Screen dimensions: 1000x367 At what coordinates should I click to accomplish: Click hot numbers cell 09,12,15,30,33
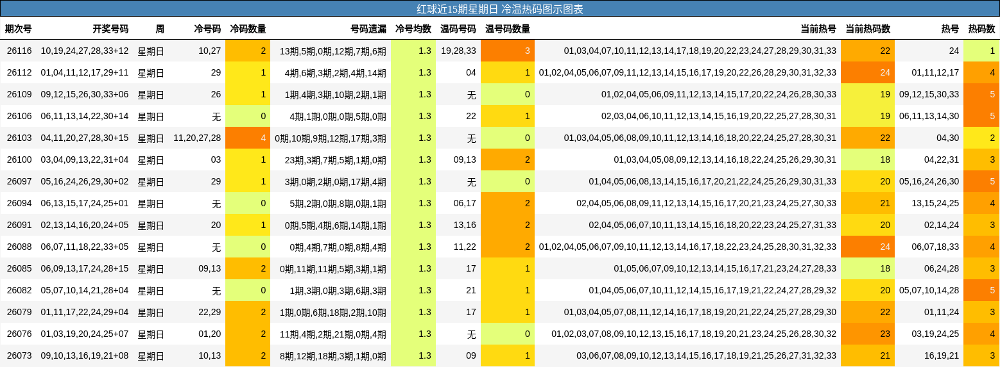pyautogui.click(x=929, y=94)
